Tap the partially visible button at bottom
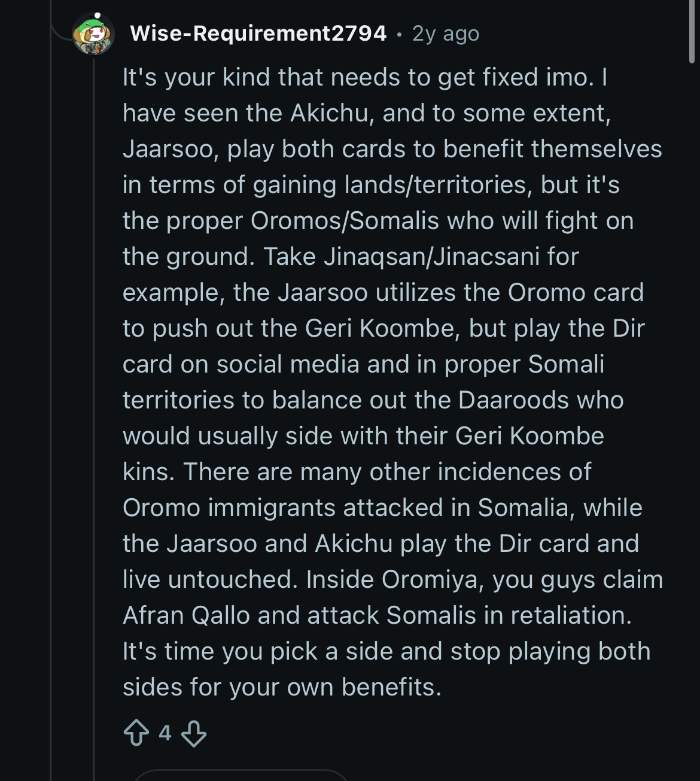700x781 pixels. (x=239, y=776)
